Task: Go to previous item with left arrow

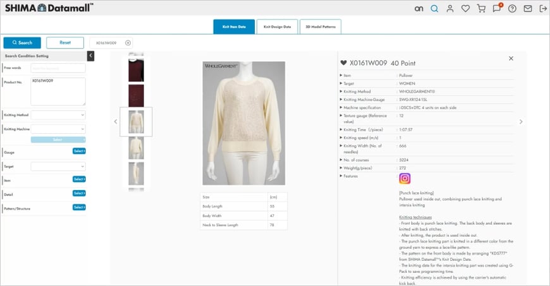Action: click(116, 122)
